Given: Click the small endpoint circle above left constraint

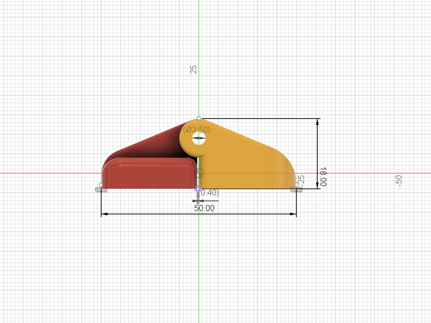Looking at the screenshot, I should point(101,184).
